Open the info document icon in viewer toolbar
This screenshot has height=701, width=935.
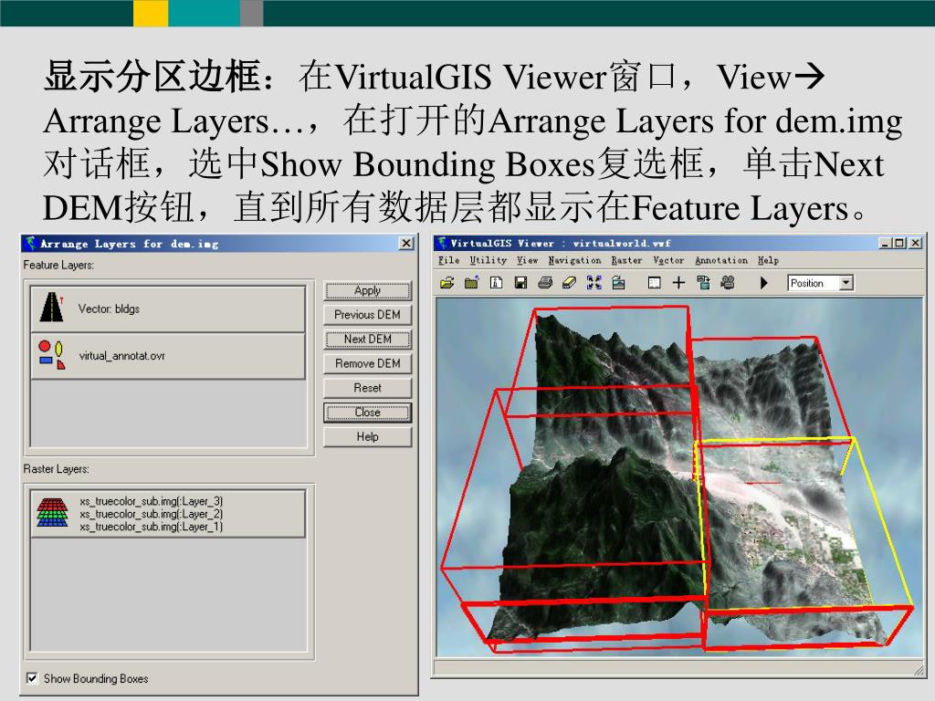click(496, 283)
